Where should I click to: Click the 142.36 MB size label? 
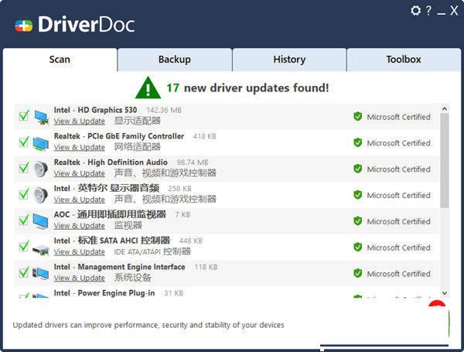click(164, 111)
